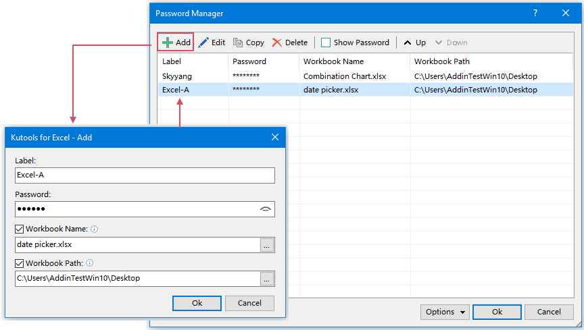This screenshot has height=330, width=584.
Task: Reveal password with the eye icon
Action: coord(266,209)
